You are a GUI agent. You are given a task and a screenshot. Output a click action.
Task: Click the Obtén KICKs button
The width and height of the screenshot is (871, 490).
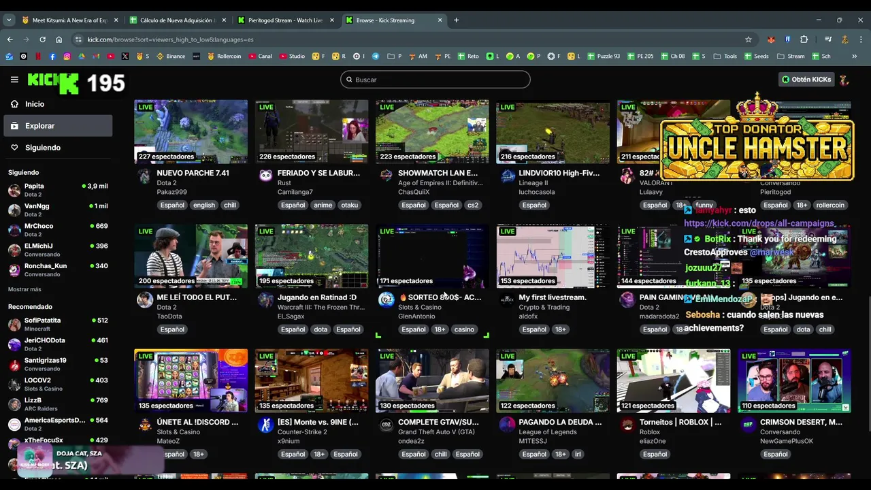(x=806, y=80)
